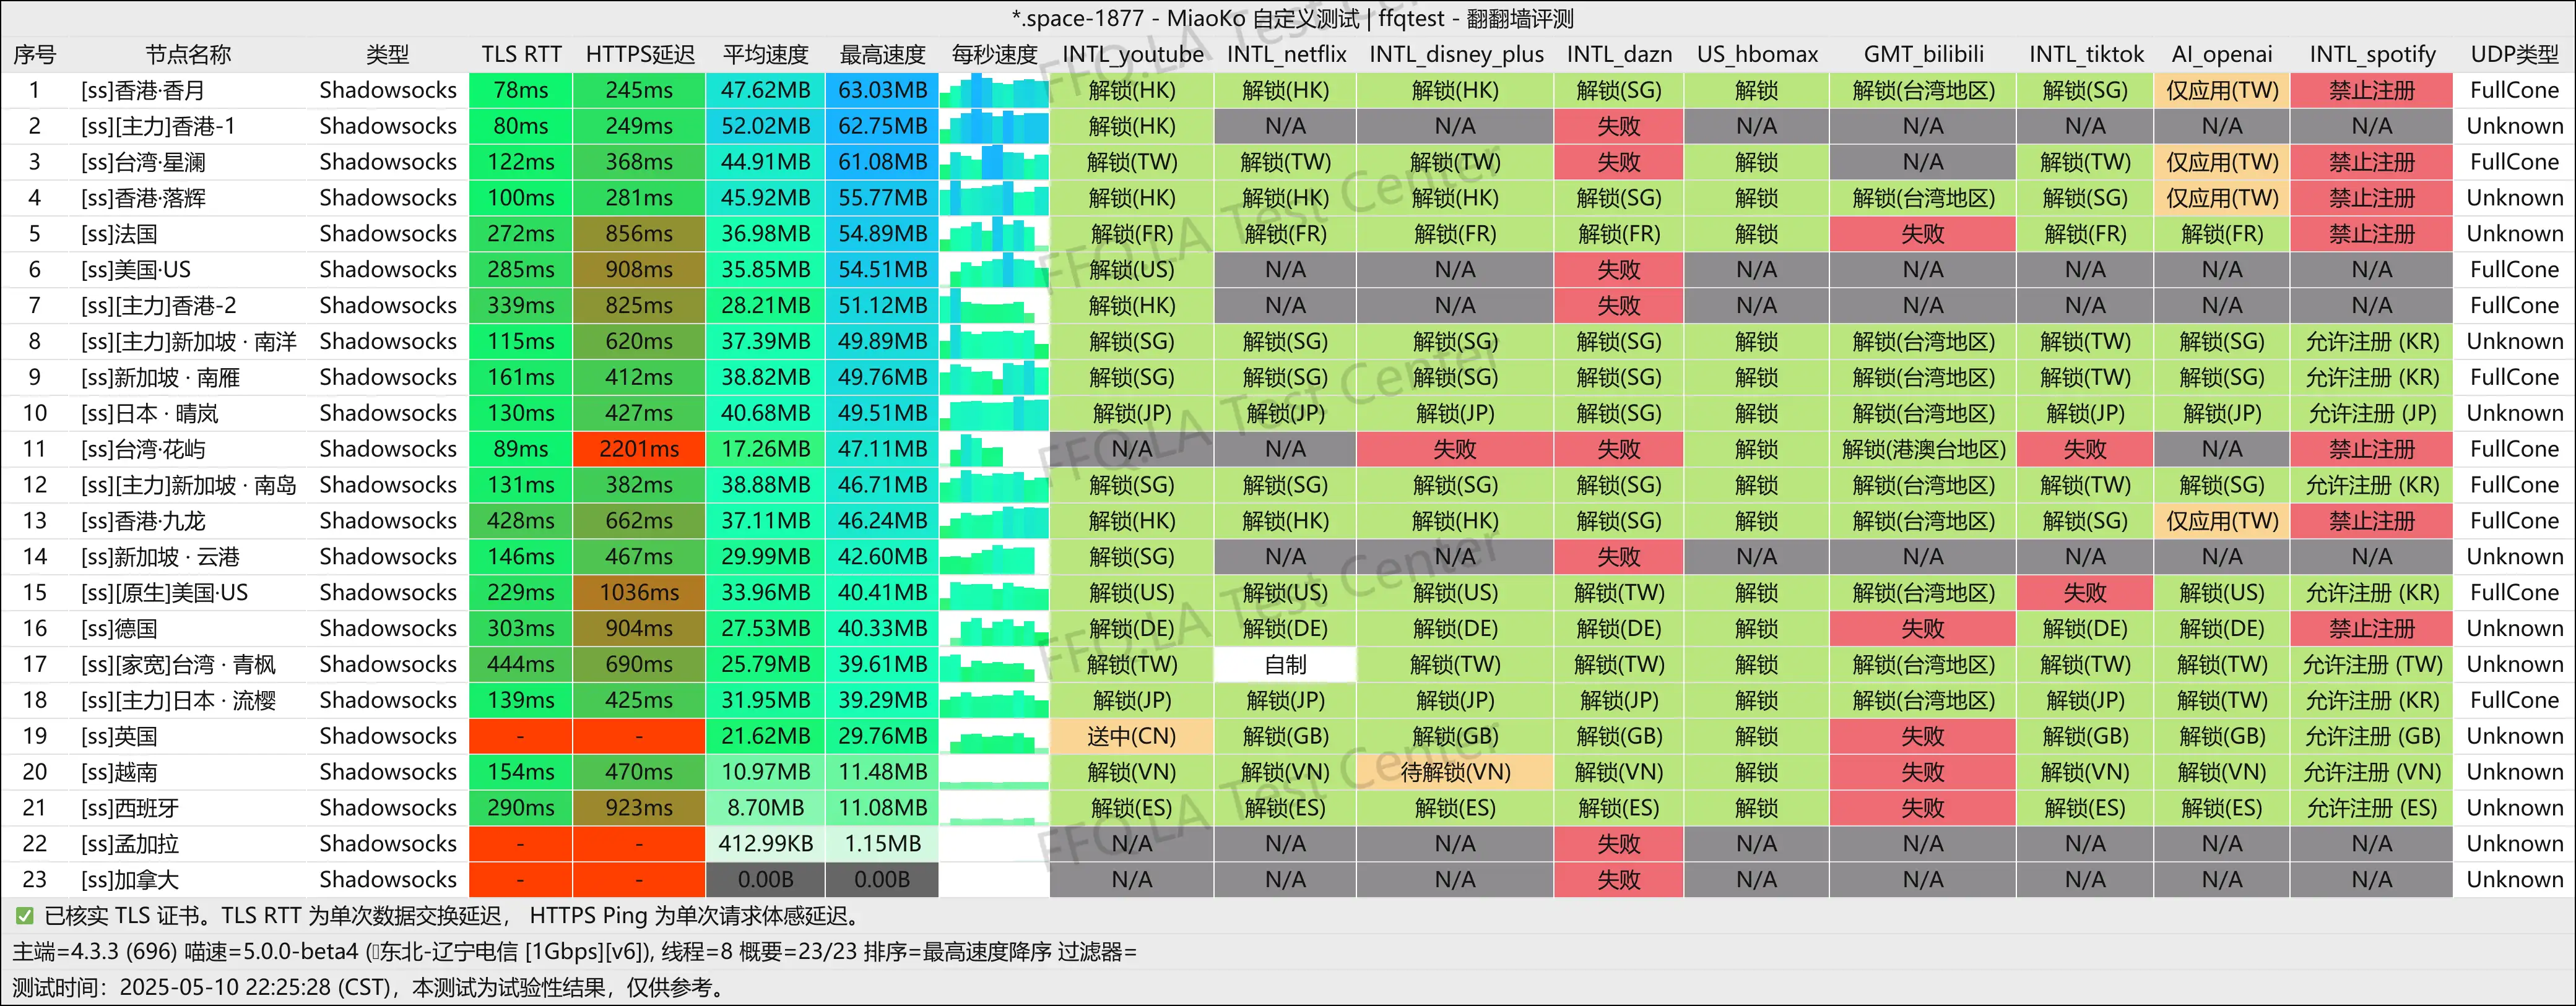
Task: Click the per-second speed graph for [ss]英国
Action: (x=994, y=736)
